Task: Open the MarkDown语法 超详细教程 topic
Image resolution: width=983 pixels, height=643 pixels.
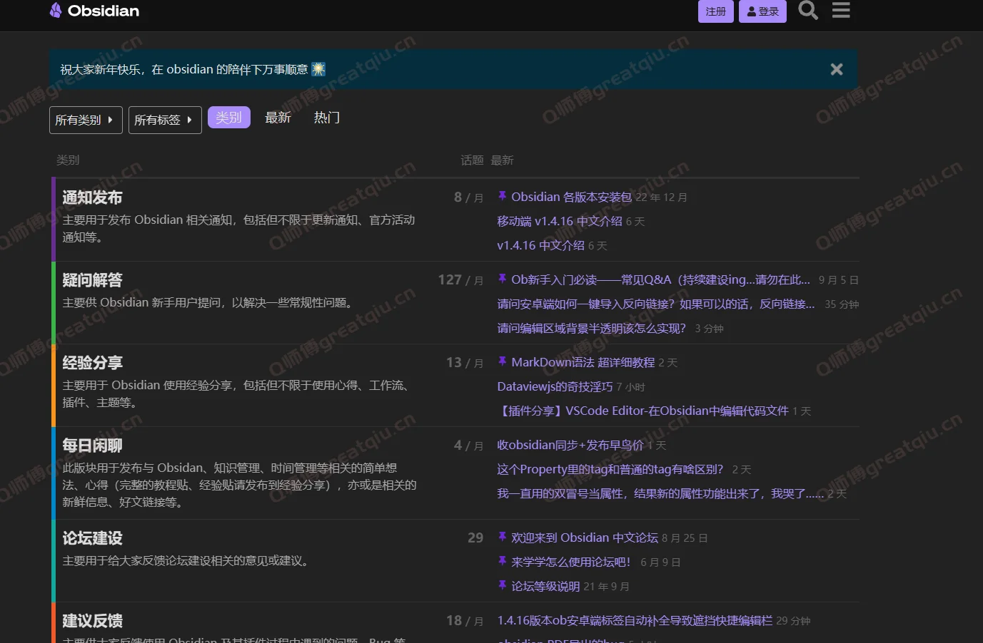Action: 583,363
